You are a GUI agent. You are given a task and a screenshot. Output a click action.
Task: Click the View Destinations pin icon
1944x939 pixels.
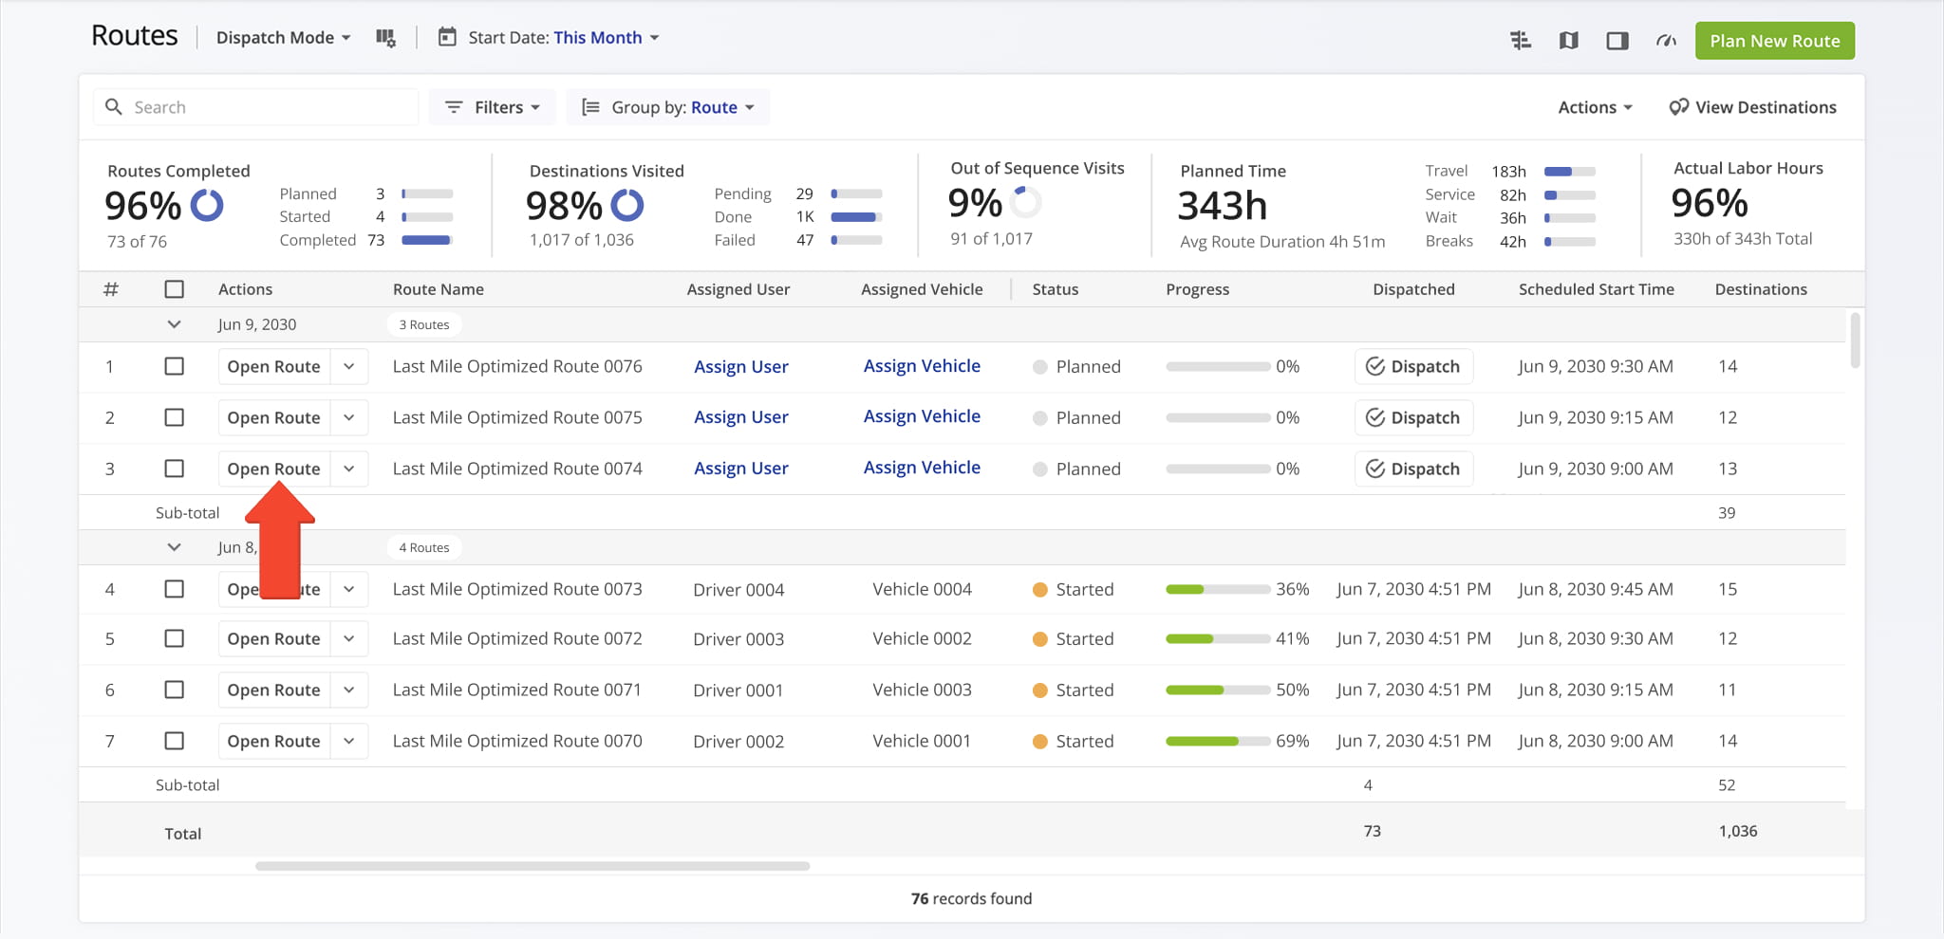(1678, 107)
